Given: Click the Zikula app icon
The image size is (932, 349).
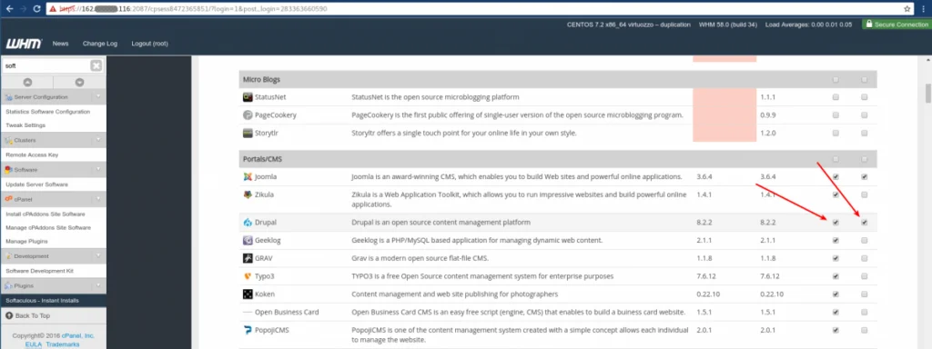Looking at the screenshot, I should click(248, 194).
